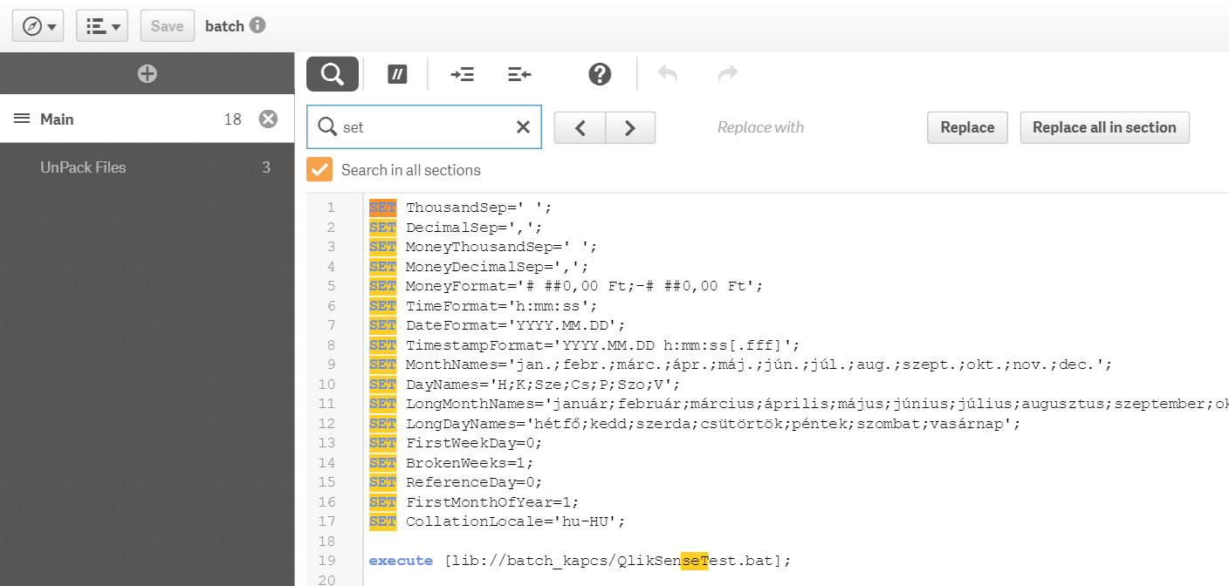The height and width of the screenshot is (586, 1229).
Task: Toggle the search panel magnifier button
Action: coord(332,74)
